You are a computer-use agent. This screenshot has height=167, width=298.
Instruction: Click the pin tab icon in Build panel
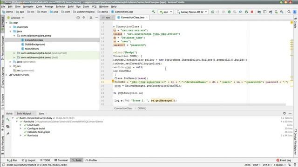coord(8,134)
